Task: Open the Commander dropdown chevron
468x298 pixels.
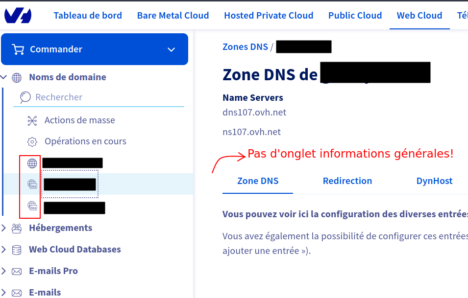Action: pyautogui.click(x=172, y=49)
